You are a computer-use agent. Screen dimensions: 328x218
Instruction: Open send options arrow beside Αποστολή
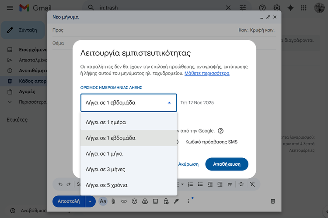click(x=90, y=201)
